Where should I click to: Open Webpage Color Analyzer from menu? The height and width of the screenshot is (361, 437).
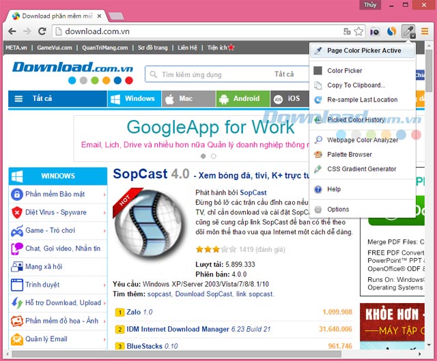(362, 140)
